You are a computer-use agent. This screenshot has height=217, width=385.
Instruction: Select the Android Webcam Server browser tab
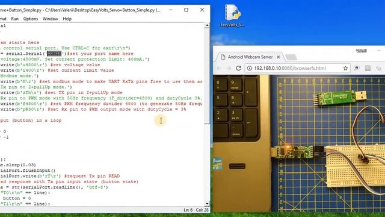250,57
